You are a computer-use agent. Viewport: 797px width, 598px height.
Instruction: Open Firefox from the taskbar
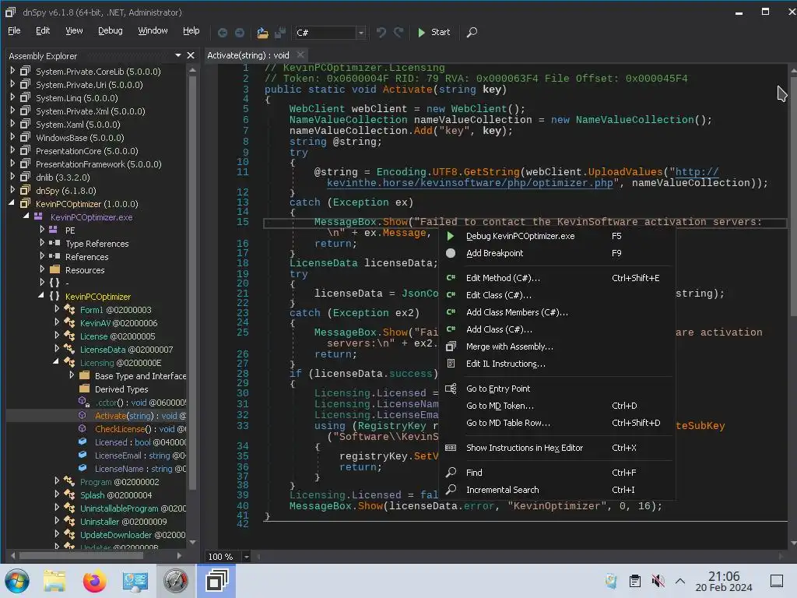(94, 581)
